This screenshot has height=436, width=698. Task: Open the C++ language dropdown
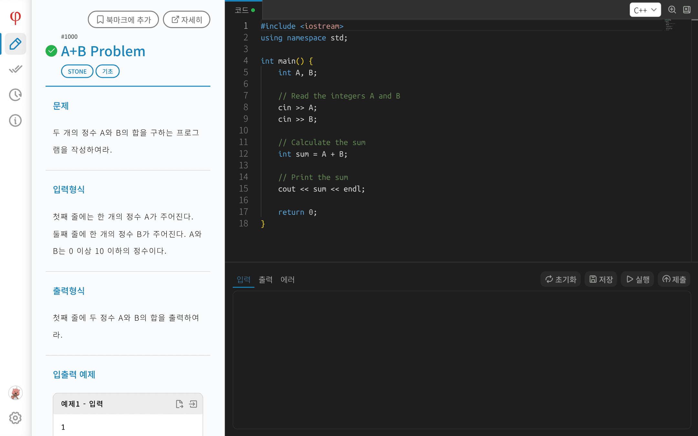coord(645,10)
